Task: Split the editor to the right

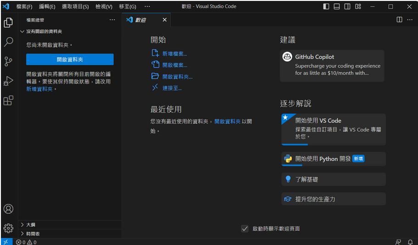Action: point(399,19)
